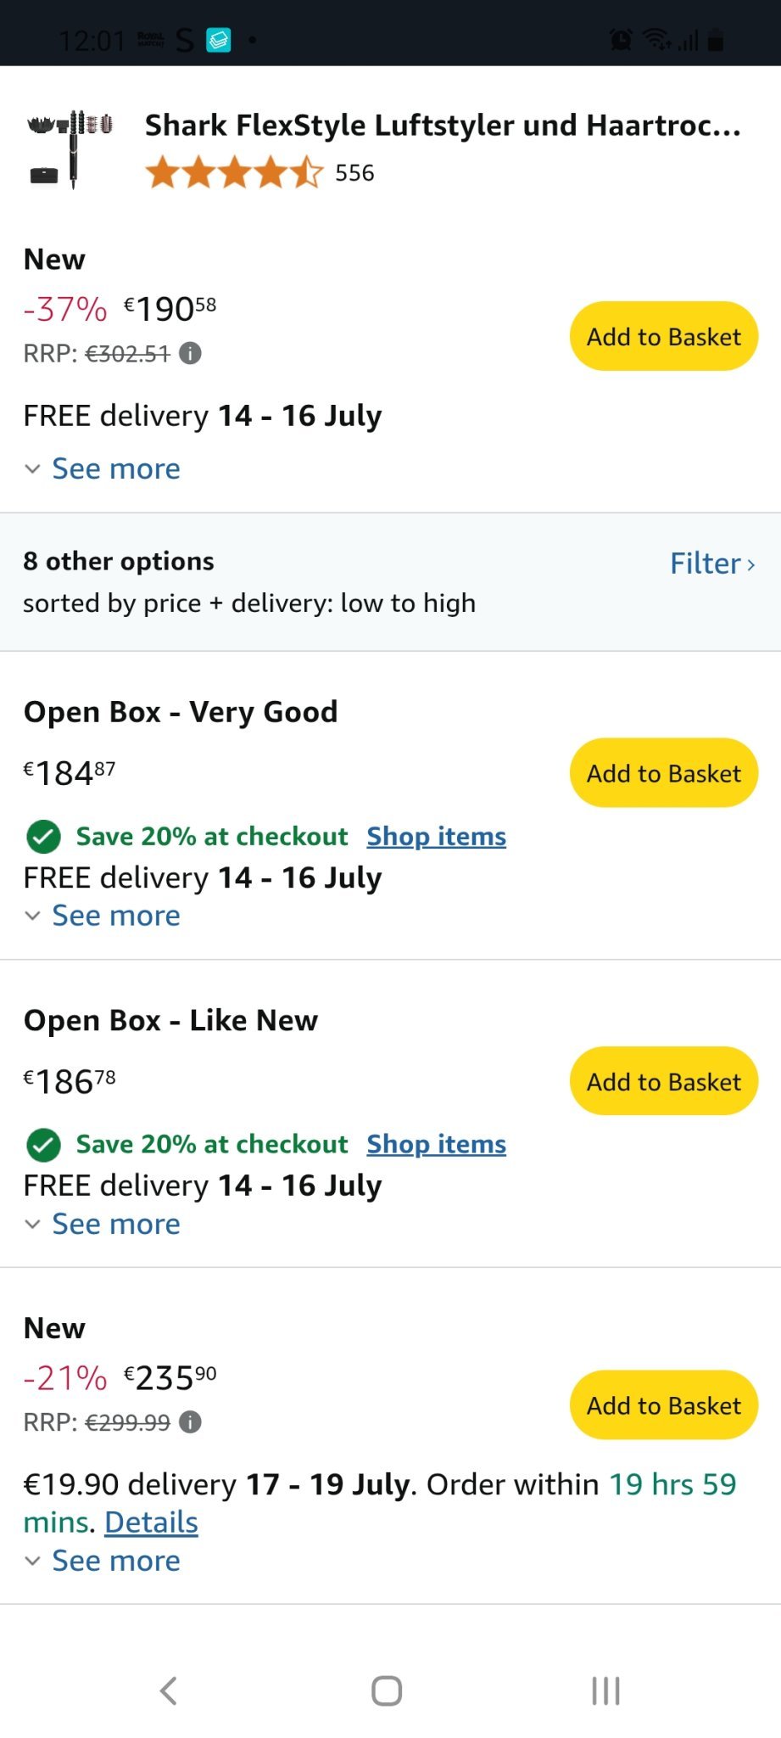Open Shop items link for Very Good offer
This screenshot has height=1738, width=781.
436,837
